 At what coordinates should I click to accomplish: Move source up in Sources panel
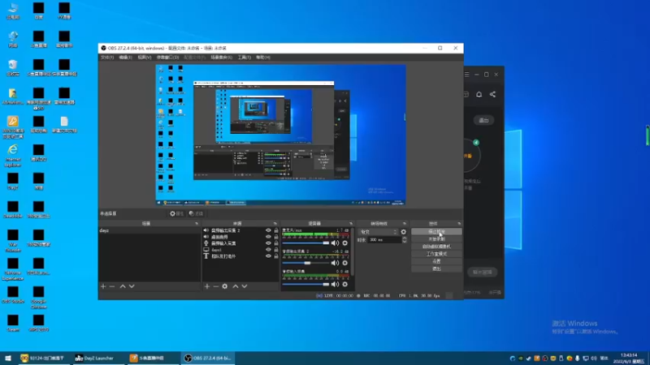(236, 286)
